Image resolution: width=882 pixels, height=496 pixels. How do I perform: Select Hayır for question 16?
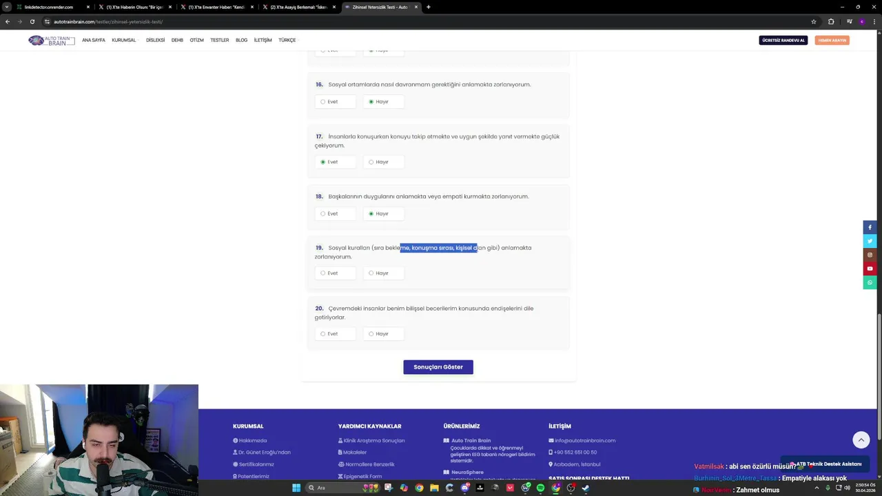coord(383,101)
